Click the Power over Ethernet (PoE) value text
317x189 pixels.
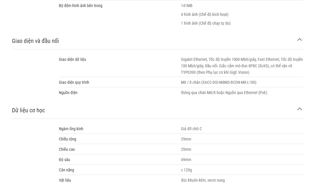pyautogui.click(x=224, y=93)
